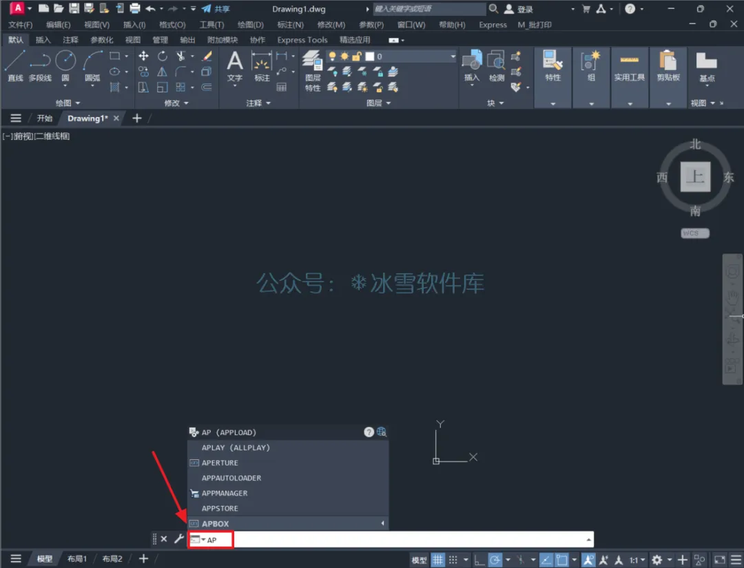Image resolution: width=744 pixels, height=568 pixels.
Task: Expand the Modify (修改) panel
Action: coord(176,103)
